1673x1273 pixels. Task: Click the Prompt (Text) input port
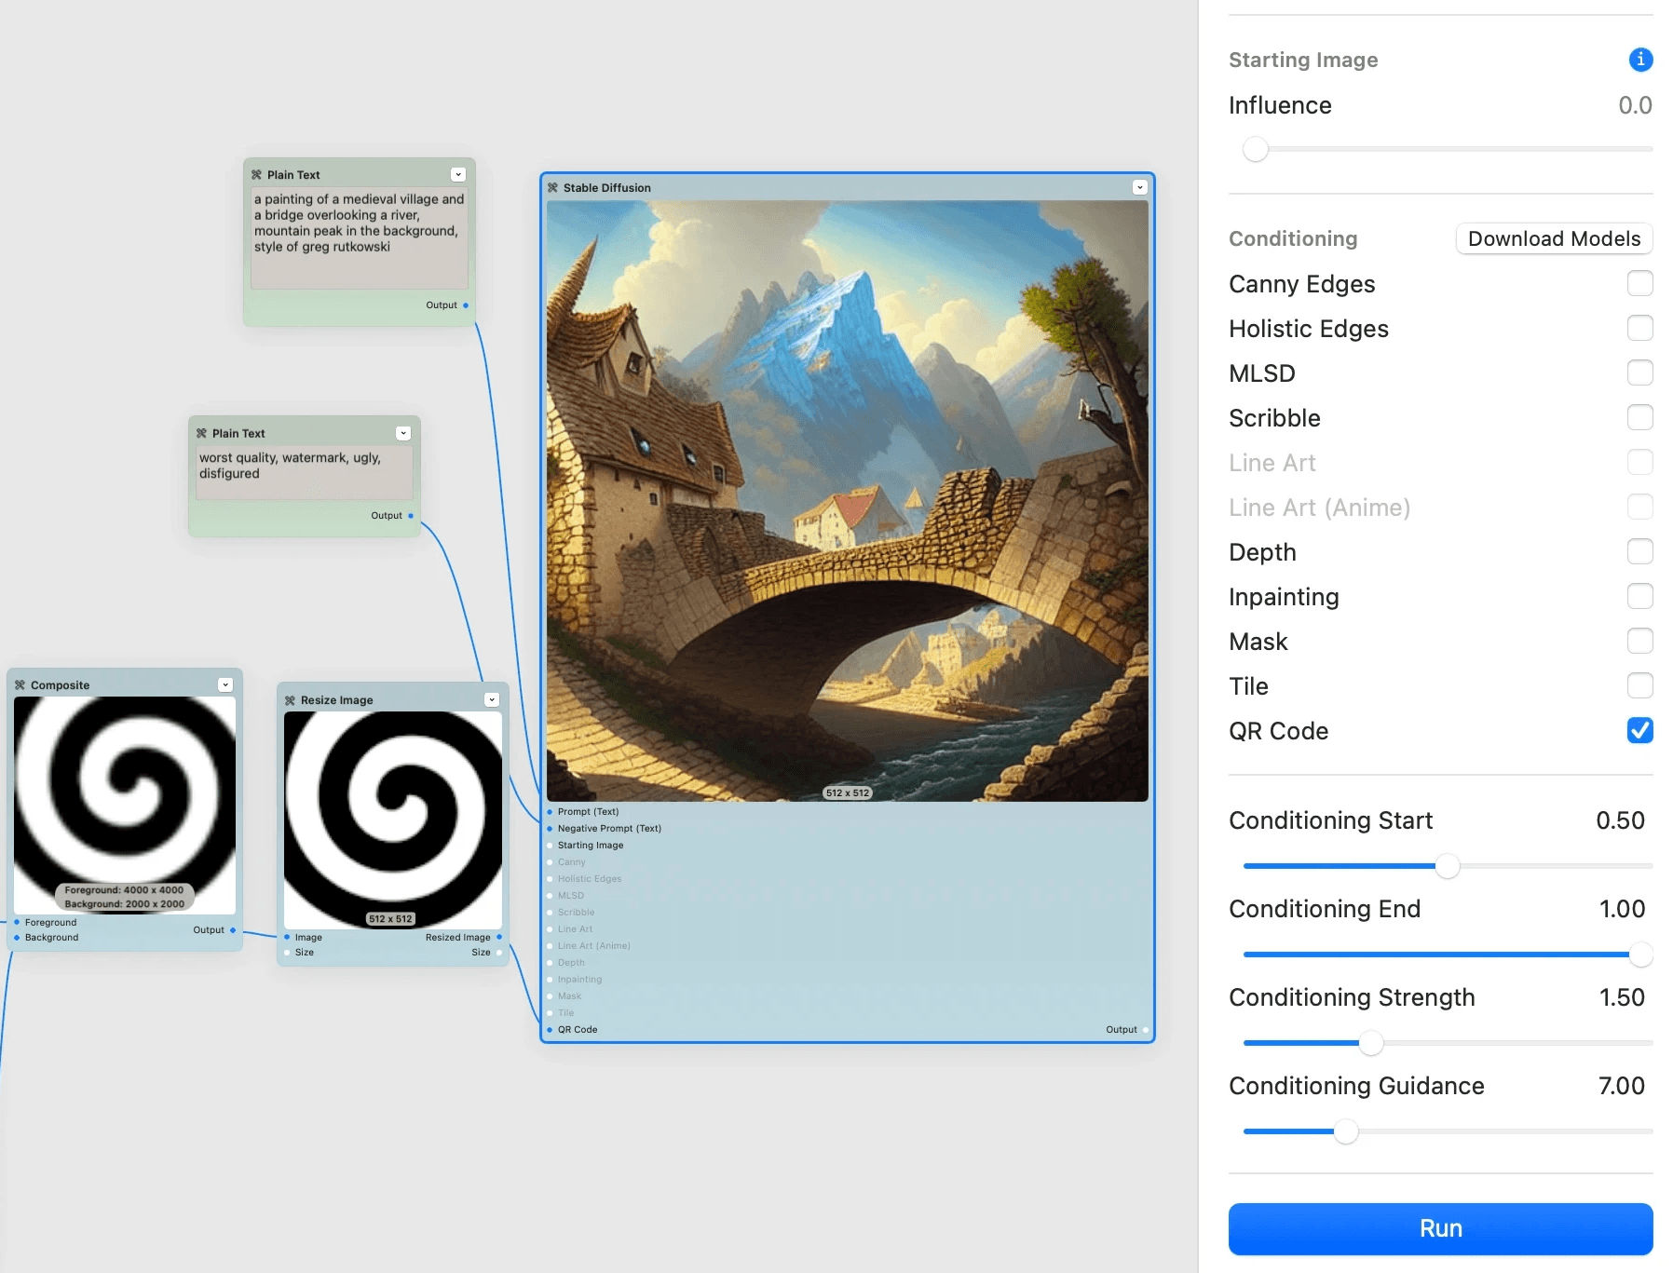(550, 812)
